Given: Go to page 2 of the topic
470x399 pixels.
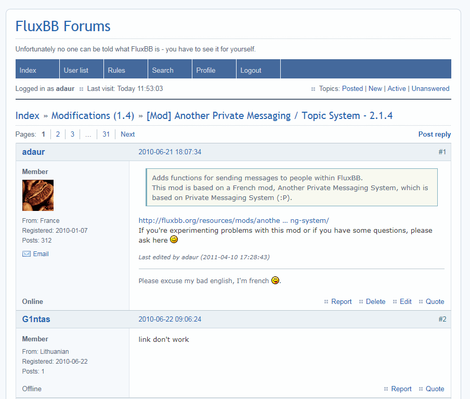Looking at the screenshot, I should tap(58, 134).
